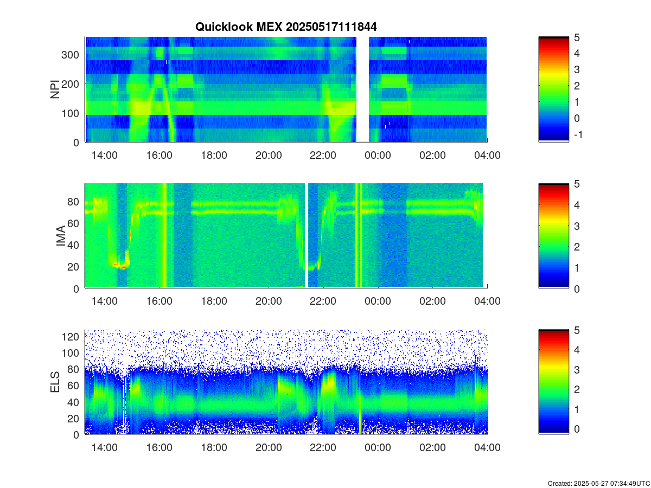651x488 pixels.
Task: Click the 18:00 tick under the NPI plot
Action: tap(214, 155)
